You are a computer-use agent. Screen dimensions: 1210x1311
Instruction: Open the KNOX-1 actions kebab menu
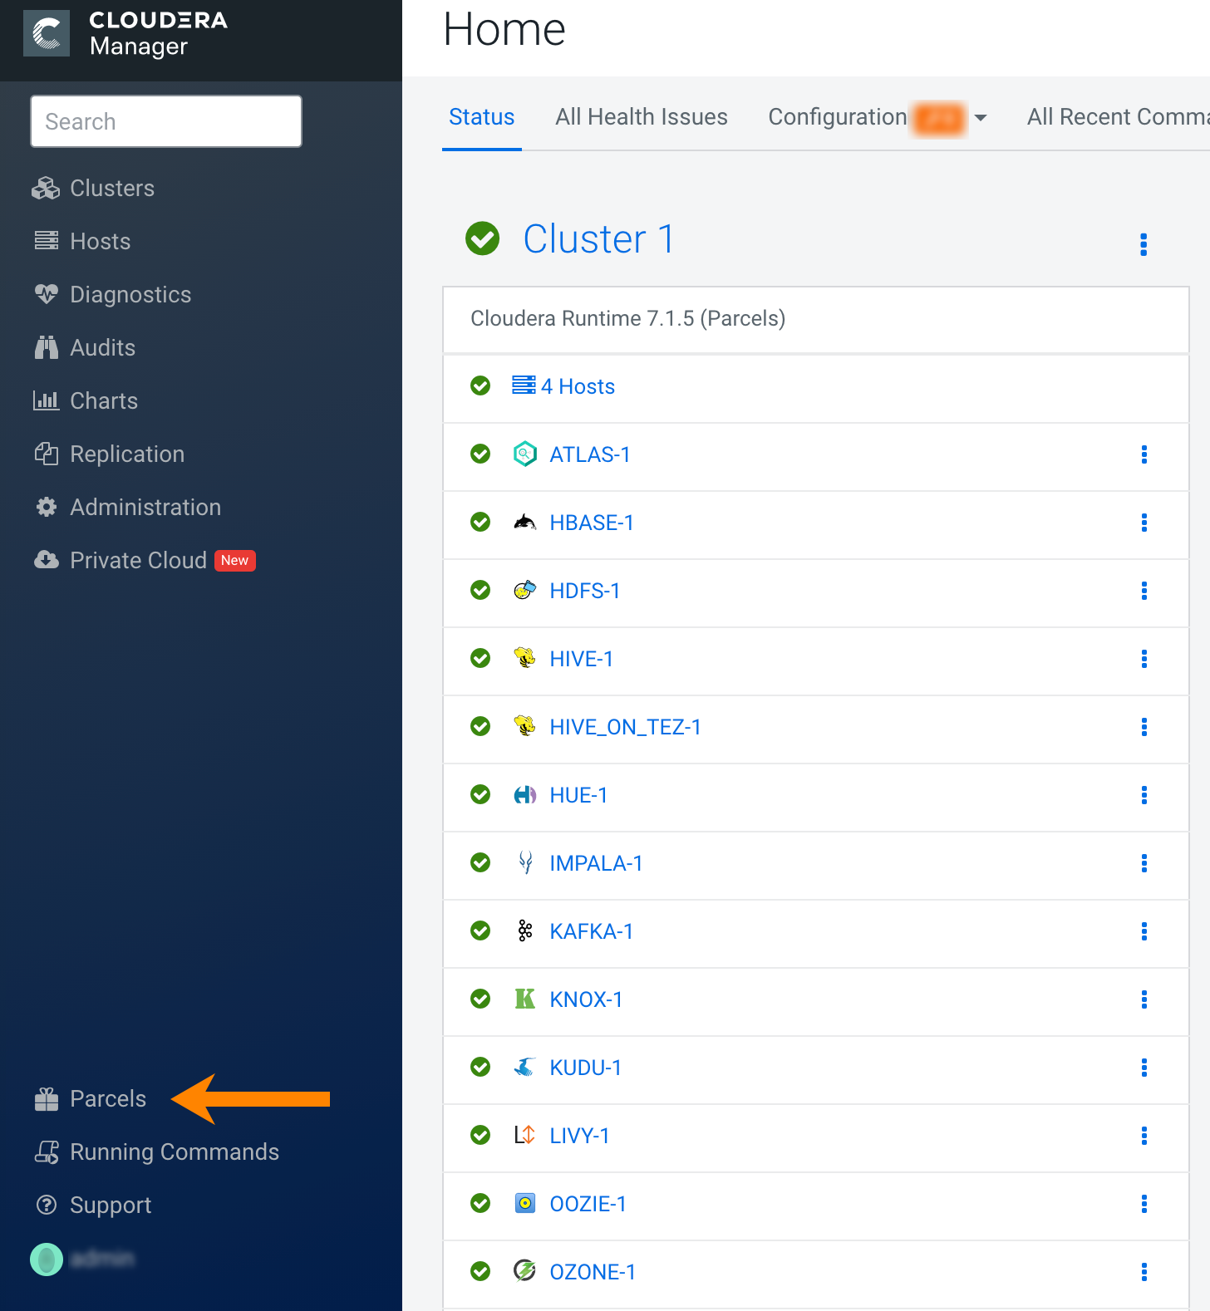[1144, 999]
